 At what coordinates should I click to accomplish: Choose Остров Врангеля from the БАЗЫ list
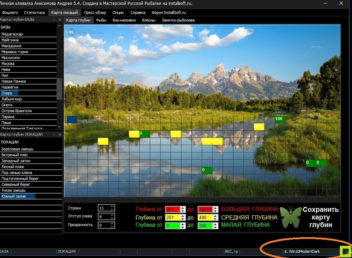28,111
